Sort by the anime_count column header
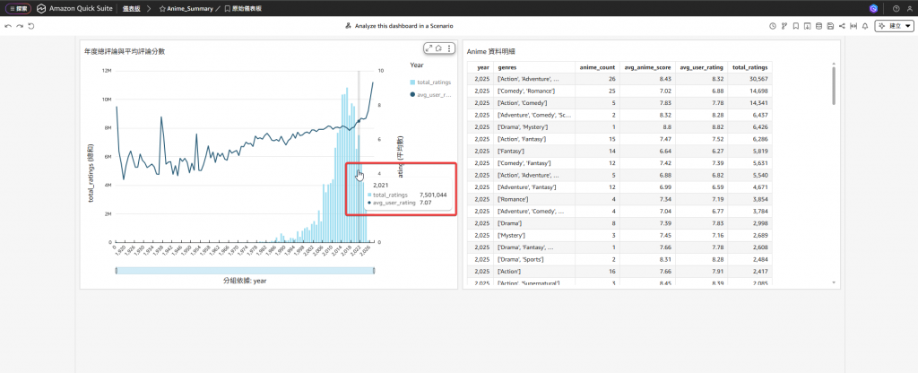 click(x=597, y=67)
